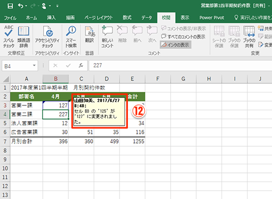272x199 pixels.
Task: Click the title cell 2017年度第1四半期
Action: tap(27, 88)
